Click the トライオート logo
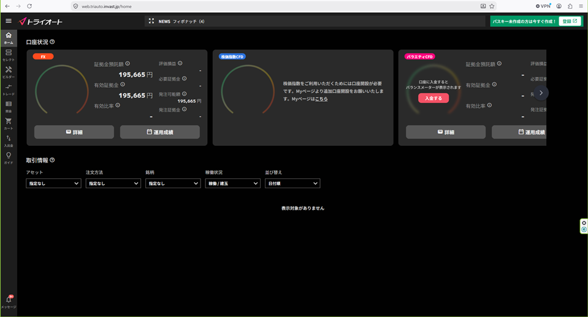588x317 pixels. pyautogui.click(x=40, y=21)
